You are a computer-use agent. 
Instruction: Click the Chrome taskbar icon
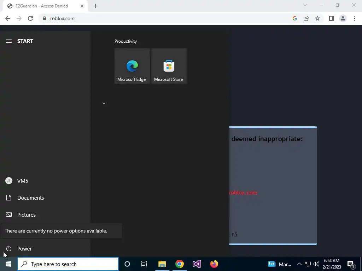pos(179,264)
